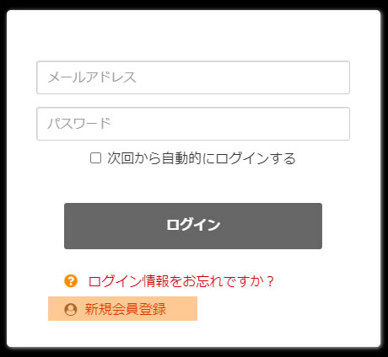This screenshot has height=357, width=388.
Task: Click the メールアドレス placeholder text
Action: [92, 77]
